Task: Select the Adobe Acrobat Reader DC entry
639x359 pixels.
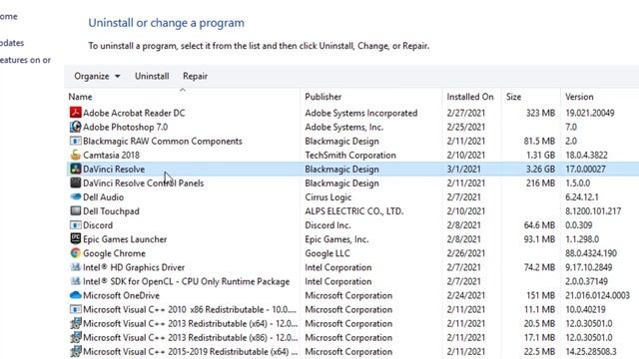Action: point(134,113)
